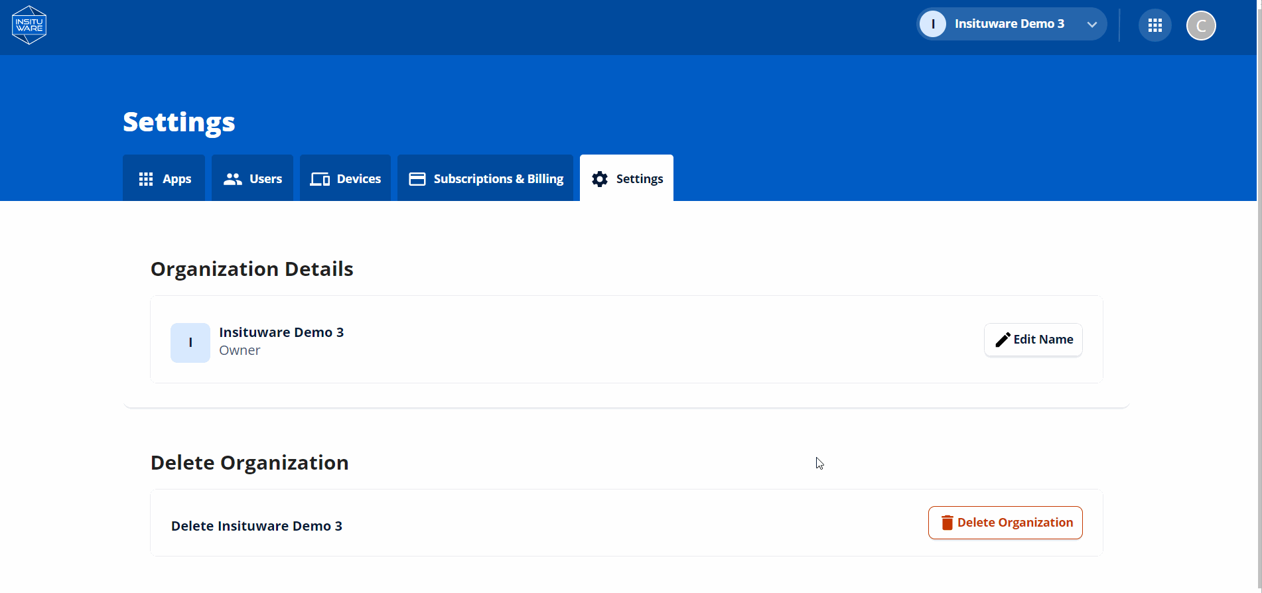Viewport: 1262px width, 593px height.
Task: Click 'Delete Insituware Demo 3' text
Action: [257, 526]
